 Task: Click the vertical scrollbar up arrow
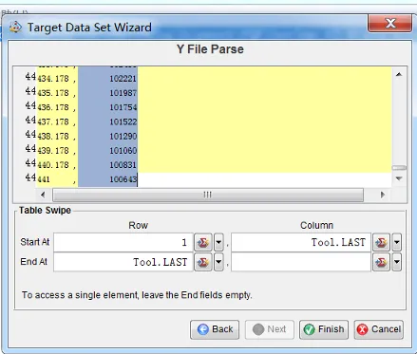pyautogui.click(x=399, y=74)
